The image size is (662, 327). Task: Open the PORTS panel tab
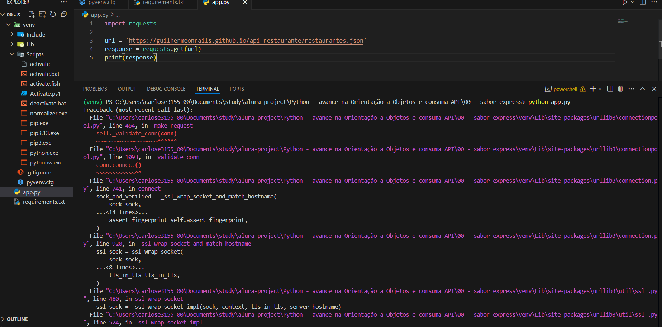pos(237,89)
